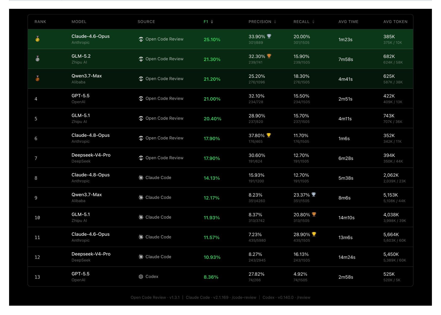Click the MODEL column header

79,22
